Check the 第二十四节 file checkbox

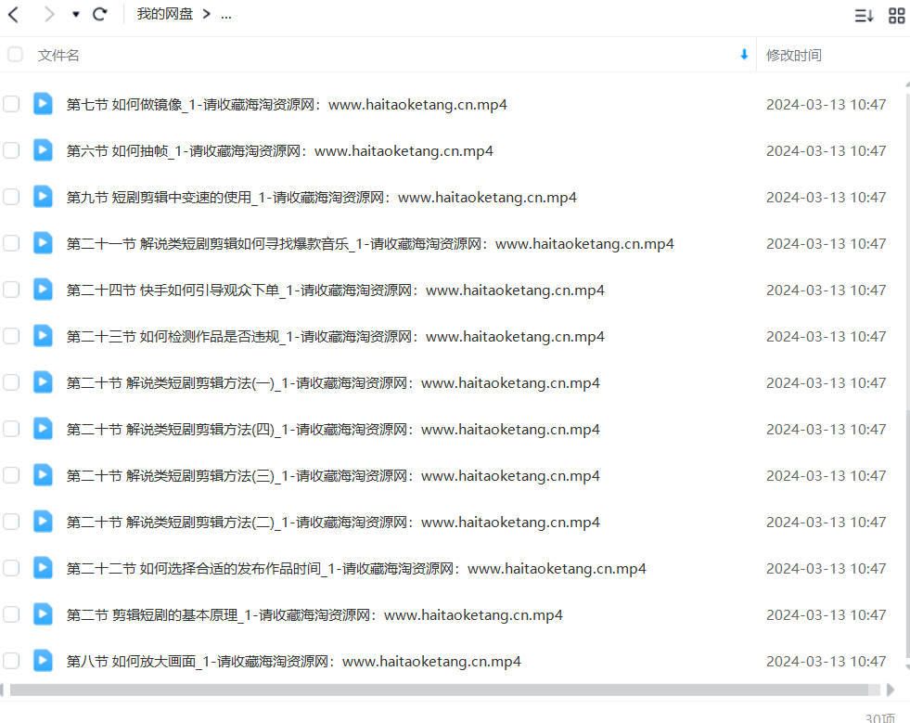[11, 290]
